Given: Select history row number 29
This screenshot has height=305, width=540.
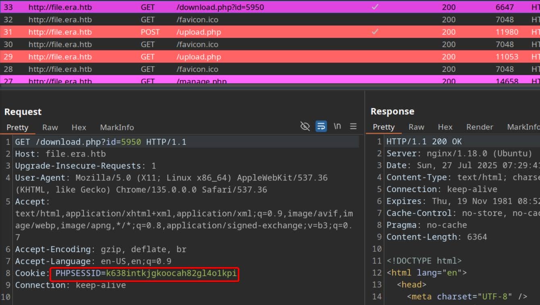Looking at the screenshot, I should pyautogui.click(x=270, y=57).
